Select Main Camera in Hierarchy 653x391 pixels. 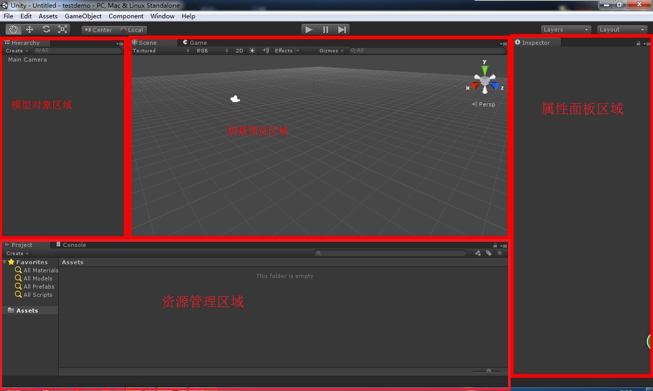click(x=28, y=60)
